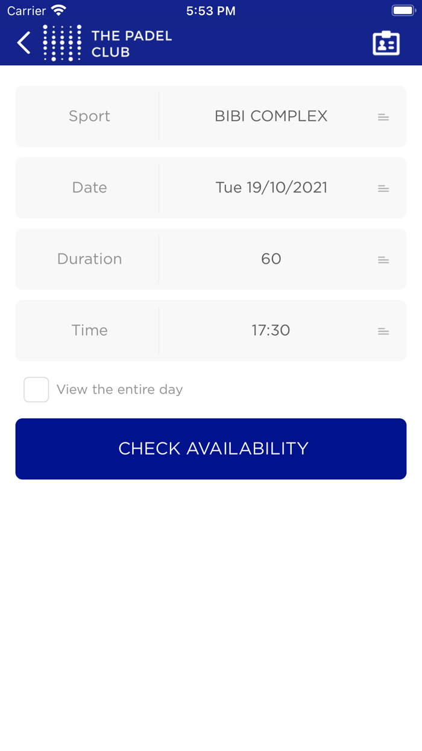Tap the Date row menu lines icon
Screen dimensions: 422x751
click(x=383, y=188)
